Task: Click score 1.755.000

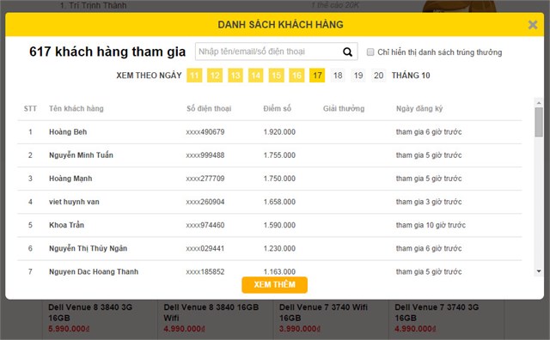Action: coord(279,155)
